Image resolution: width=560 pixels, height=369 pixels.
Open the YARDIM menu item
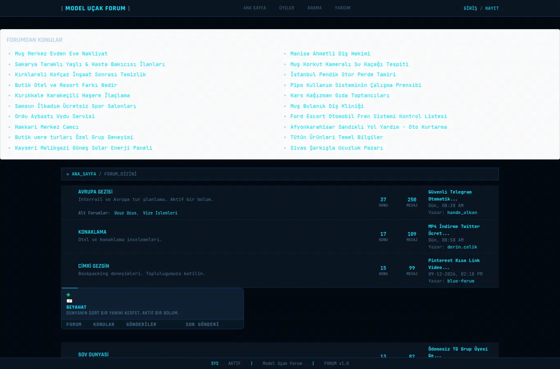pyautogui.click(x=342, y=8)
